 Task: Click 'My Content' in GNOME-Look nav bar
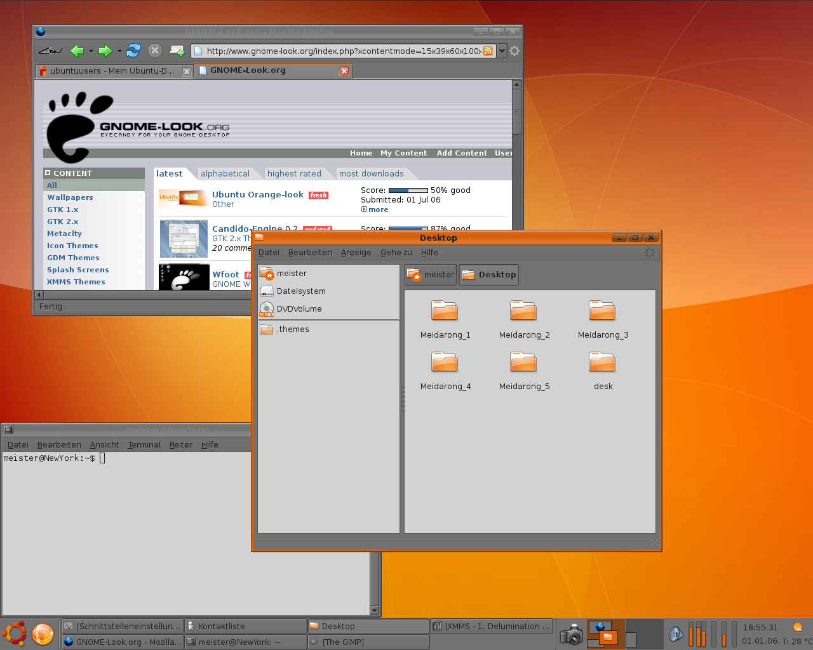click(x=403, y=153)
